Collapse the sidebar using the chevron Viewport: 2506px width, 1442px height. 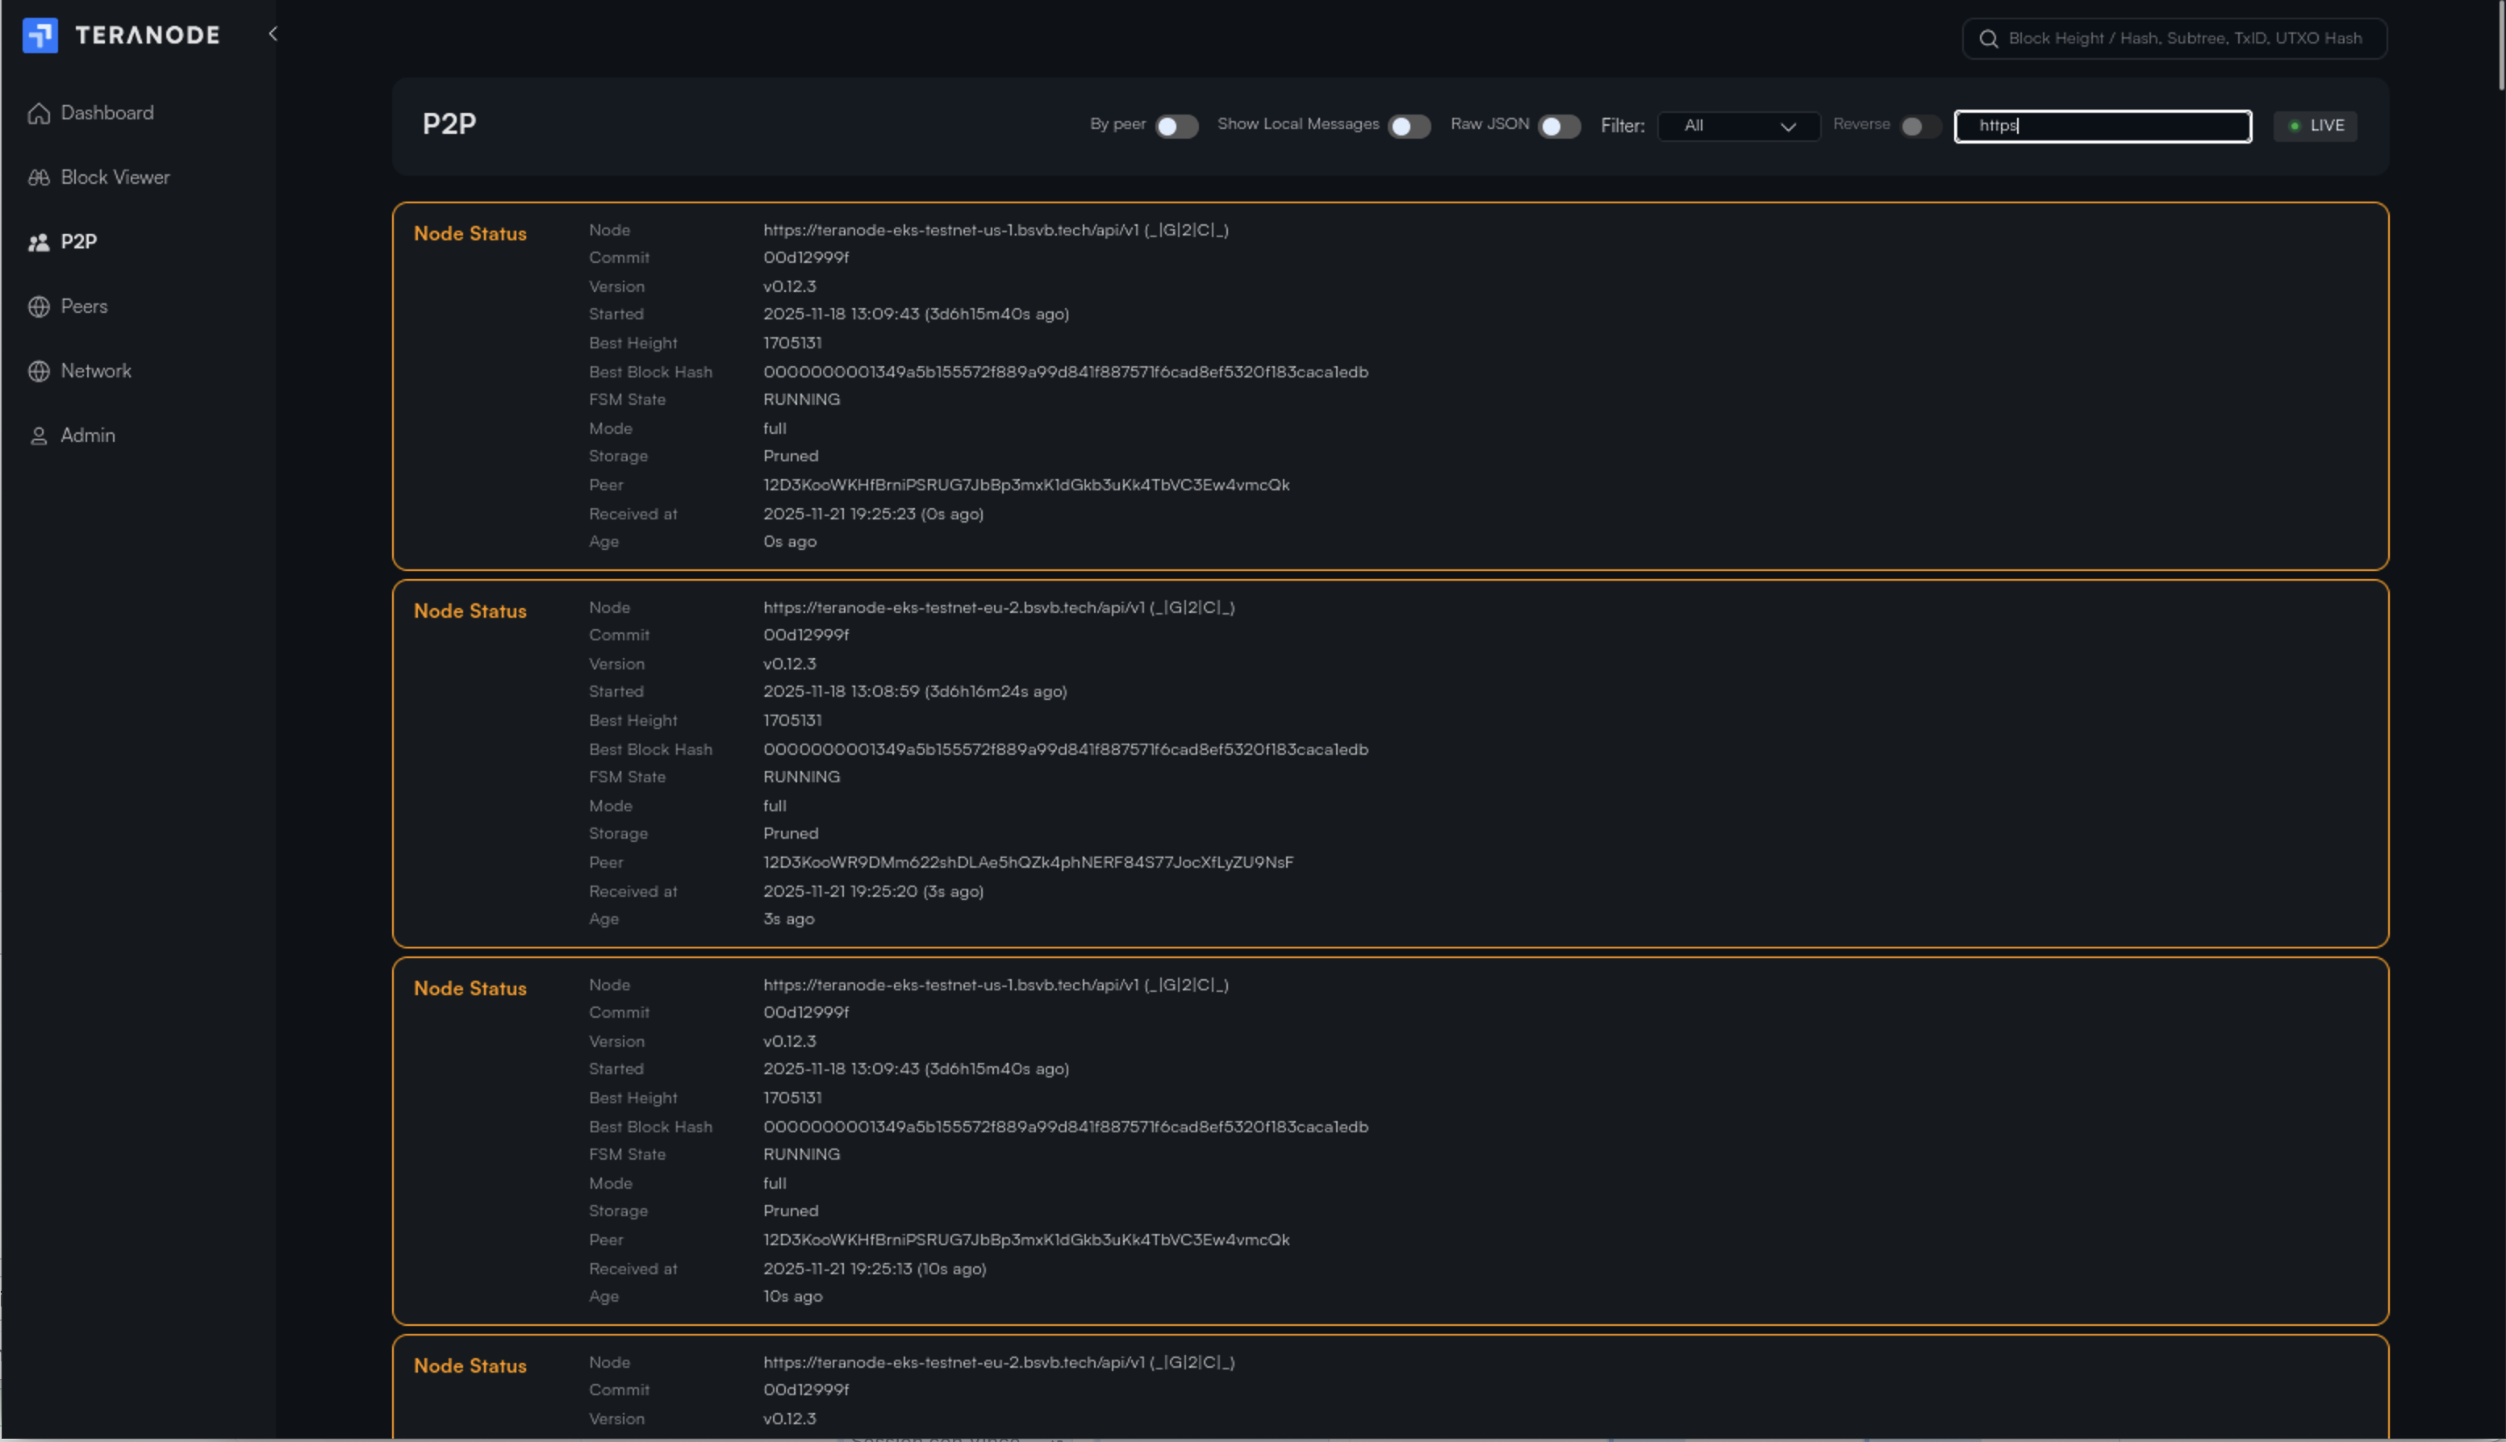click(x=273, y=33)
